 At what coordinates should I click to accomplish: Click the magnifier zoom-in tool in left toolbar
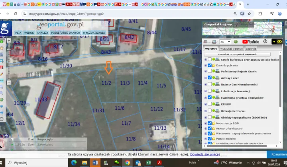click(x=2, y=87)
